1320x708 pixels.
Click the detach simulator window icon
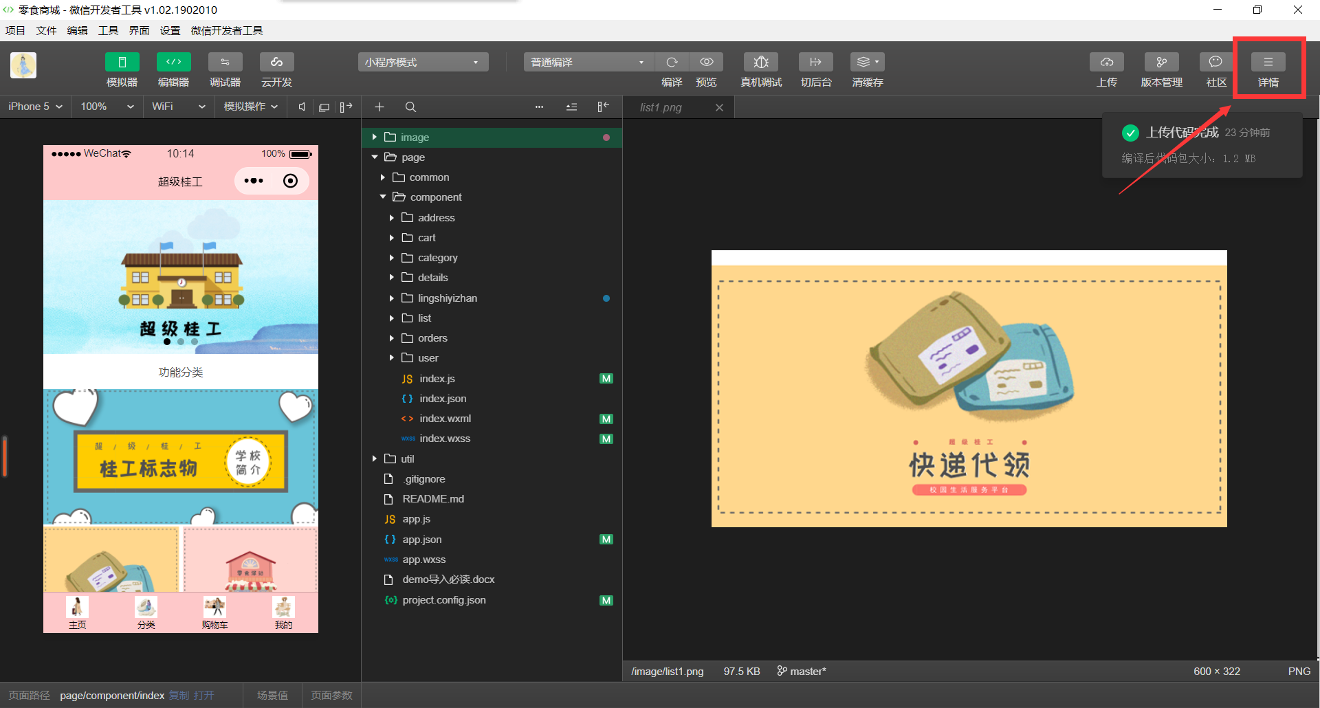click(324, 107)
